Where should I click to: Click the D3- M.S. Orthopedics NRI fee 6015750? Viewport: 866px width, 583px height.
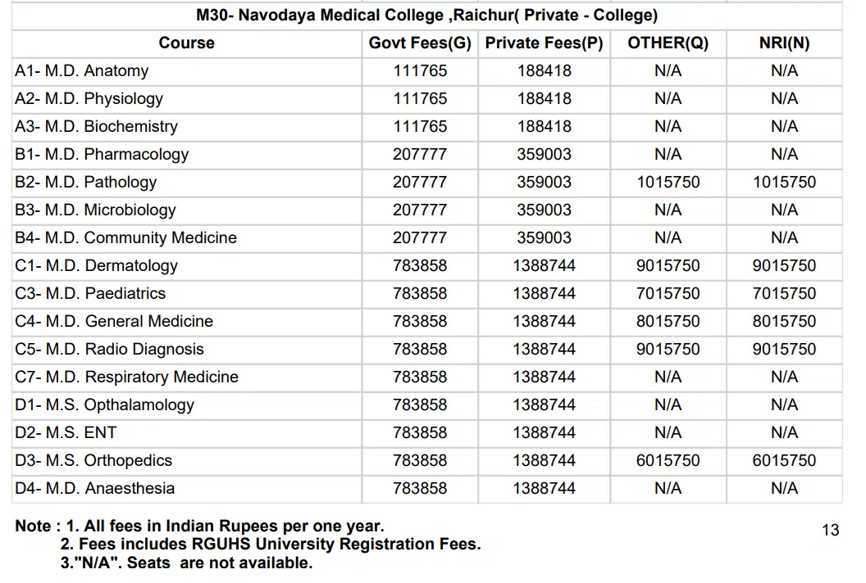(784, 461)
